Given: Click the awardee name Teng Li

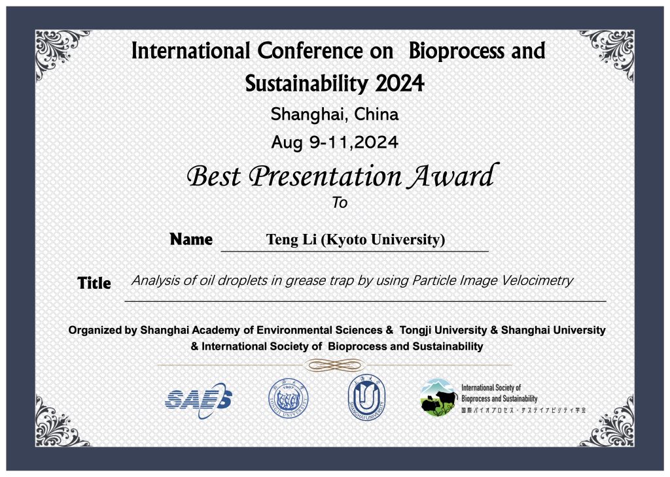Looking at the screenshot, I should (x=355, y=239).
